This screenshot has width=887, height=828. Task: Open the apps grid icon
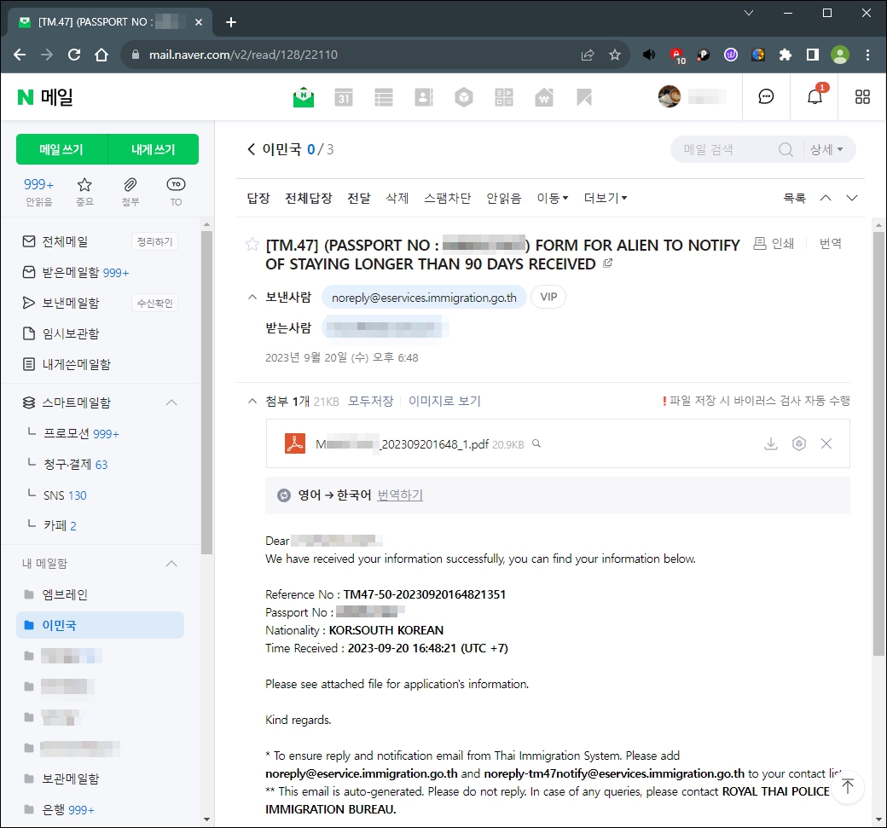coord(861,96)
